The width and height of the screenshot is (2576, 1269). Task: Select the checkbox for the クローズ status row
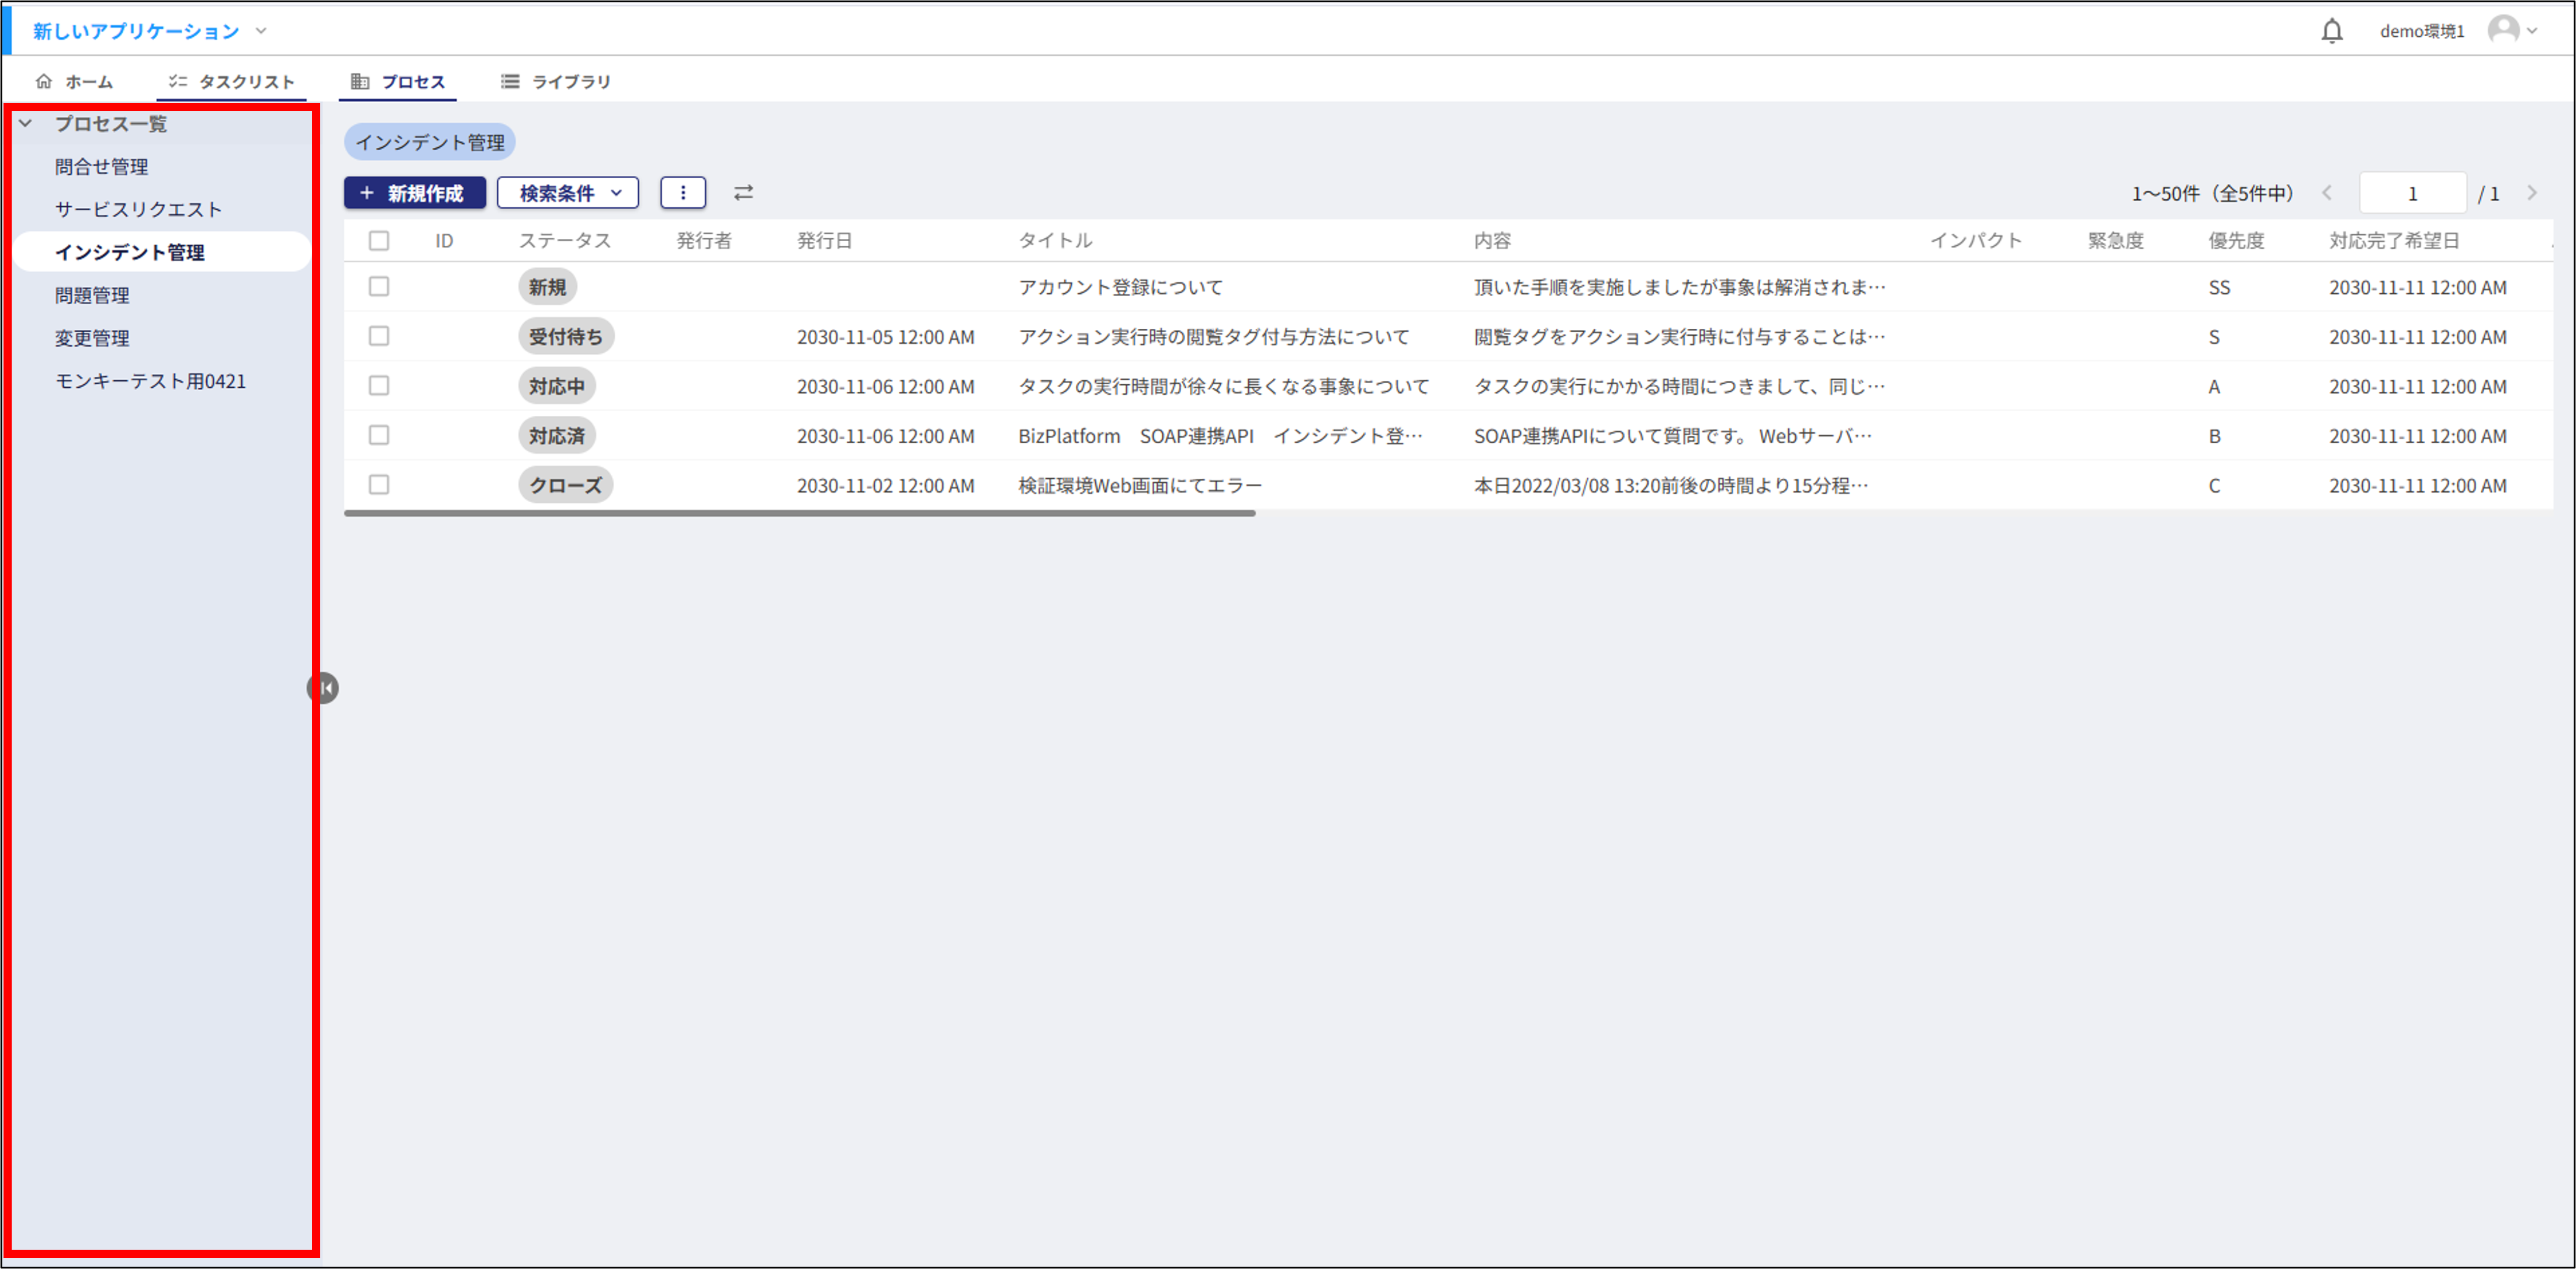tap(379, 485)
